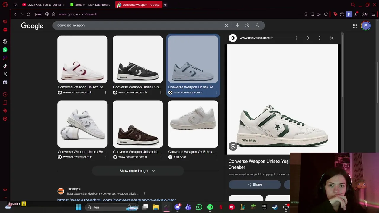The image size is (379, 213).
Task: Go back to the previous page
Action: coord(15,14)
